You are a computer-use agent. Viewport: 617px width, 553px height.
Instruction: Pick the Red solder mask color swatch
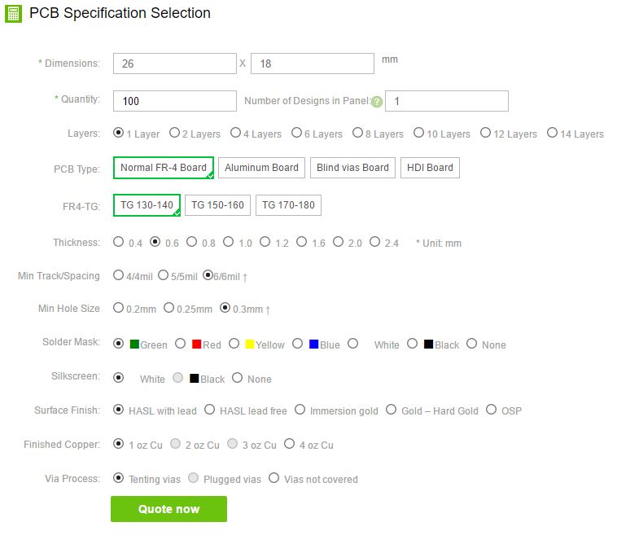[196, 345]
